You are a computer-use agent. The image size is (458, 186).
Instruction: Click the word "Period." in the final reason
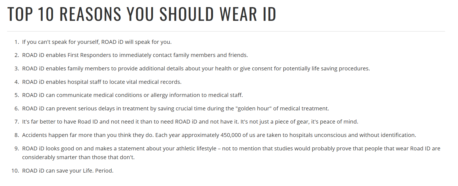(104, 171)
